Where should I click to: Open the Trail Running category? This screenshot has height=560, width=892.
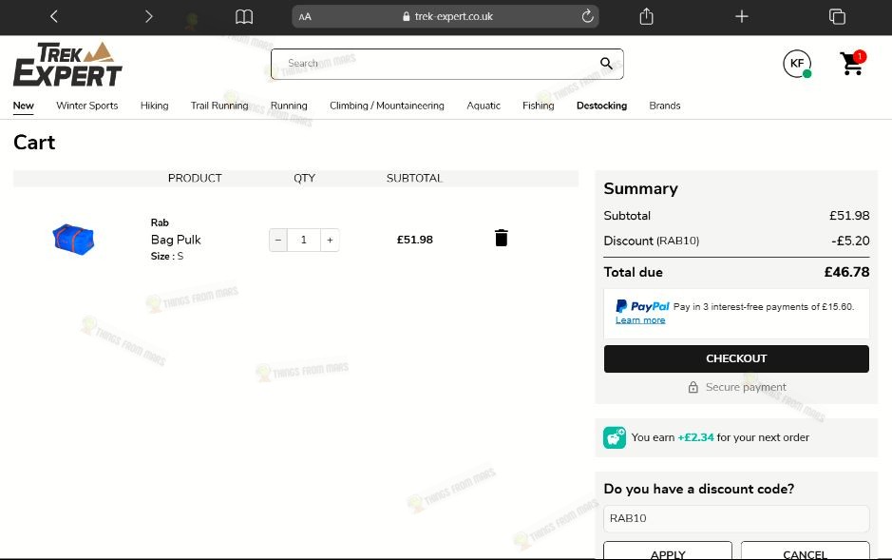[x=219, y=106]
